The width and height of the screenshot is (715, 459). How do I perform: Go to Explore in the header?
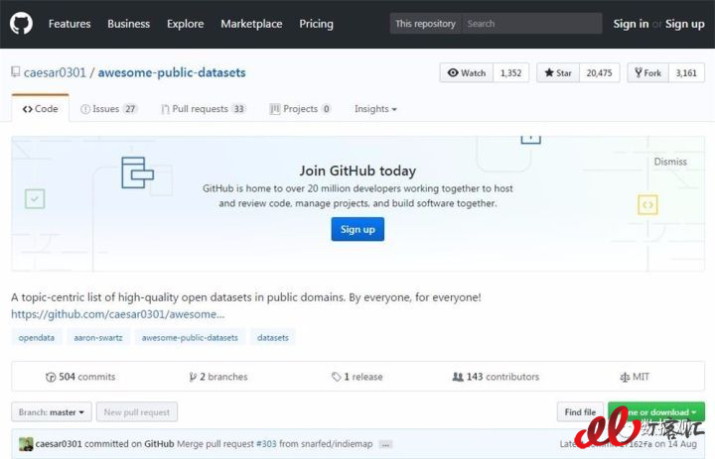(x=185, y=24)
